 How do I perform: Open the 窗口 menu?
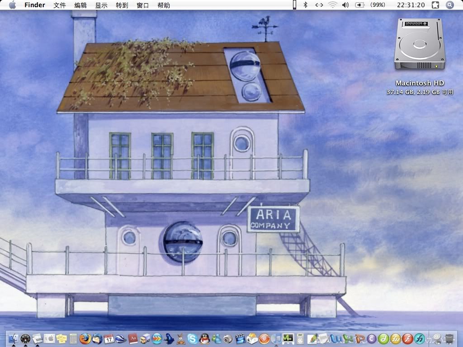(x=142, y=5)
